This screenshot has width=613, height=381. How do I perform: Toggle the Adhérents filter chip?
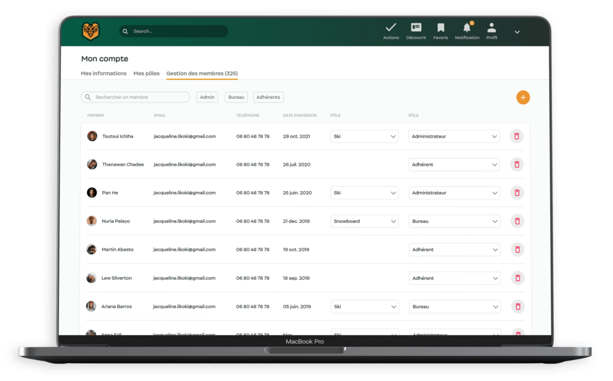(x=268, y=97)
